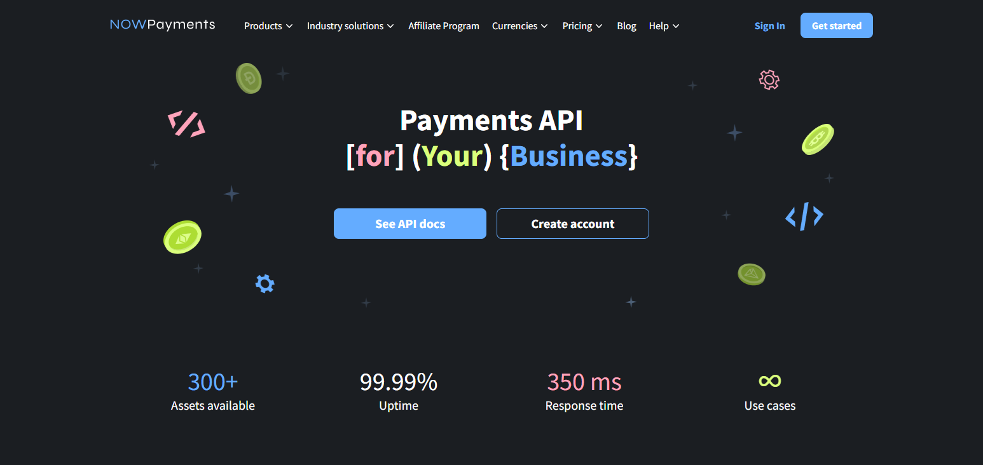Open the Industry solutions menu
The height and width of the screenshot is (465, 983).
click(x=350, y=26)
